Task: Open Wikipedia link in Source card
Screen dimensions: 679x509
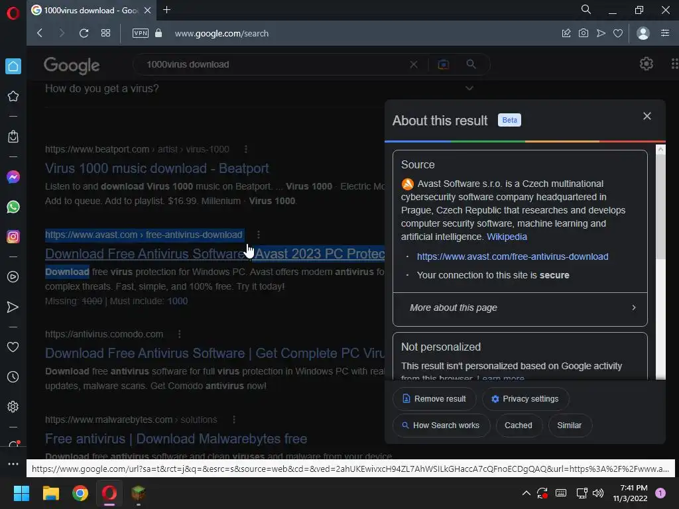Action: (507, 237)
